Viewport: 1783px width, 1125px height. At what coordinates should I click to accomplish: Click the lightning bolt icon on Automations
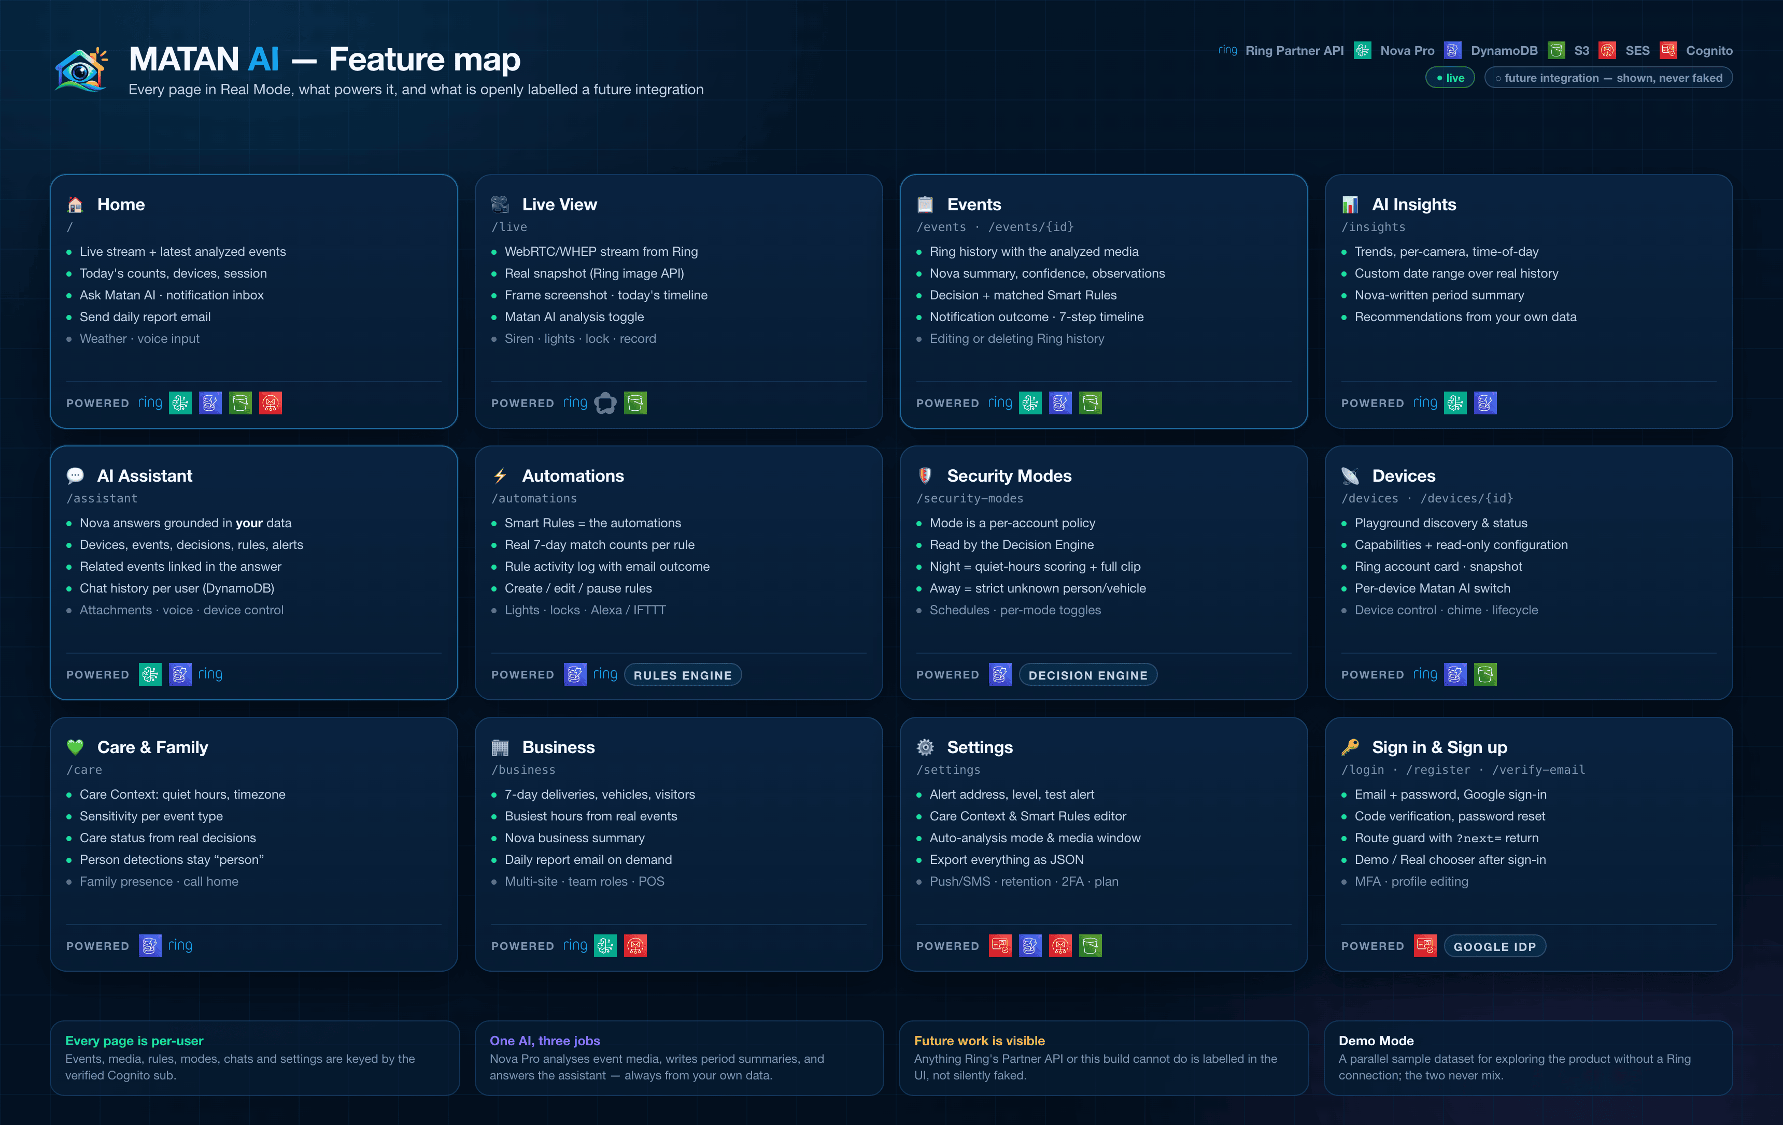coord(501,475)
